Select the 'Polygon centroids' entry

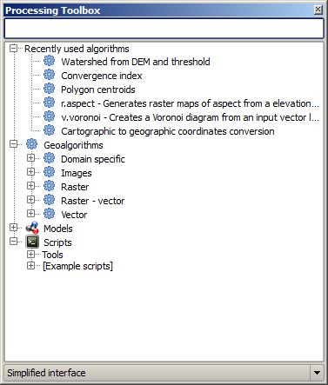pos(98,90)
